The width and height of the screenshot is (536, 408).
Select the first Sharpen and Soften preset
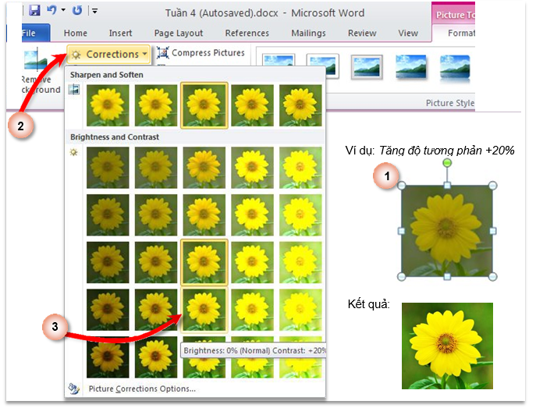tap(107, 105)
